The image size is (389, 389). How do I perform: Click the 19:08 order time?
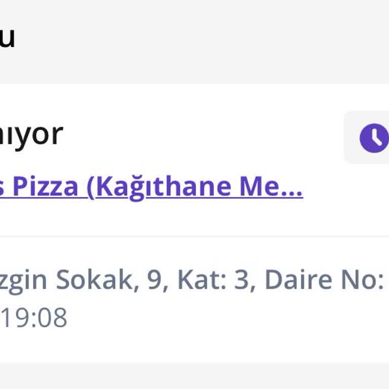33,318
